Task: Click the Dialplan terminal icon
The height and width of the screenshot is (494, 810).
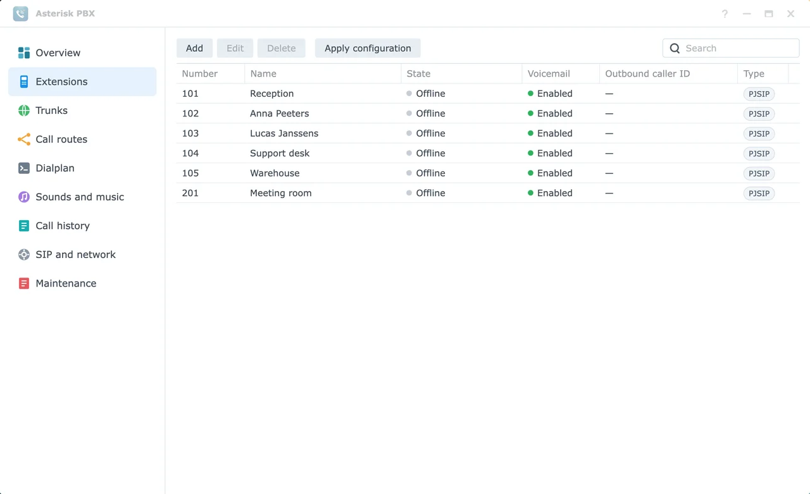Action: (x=24, y=168)
